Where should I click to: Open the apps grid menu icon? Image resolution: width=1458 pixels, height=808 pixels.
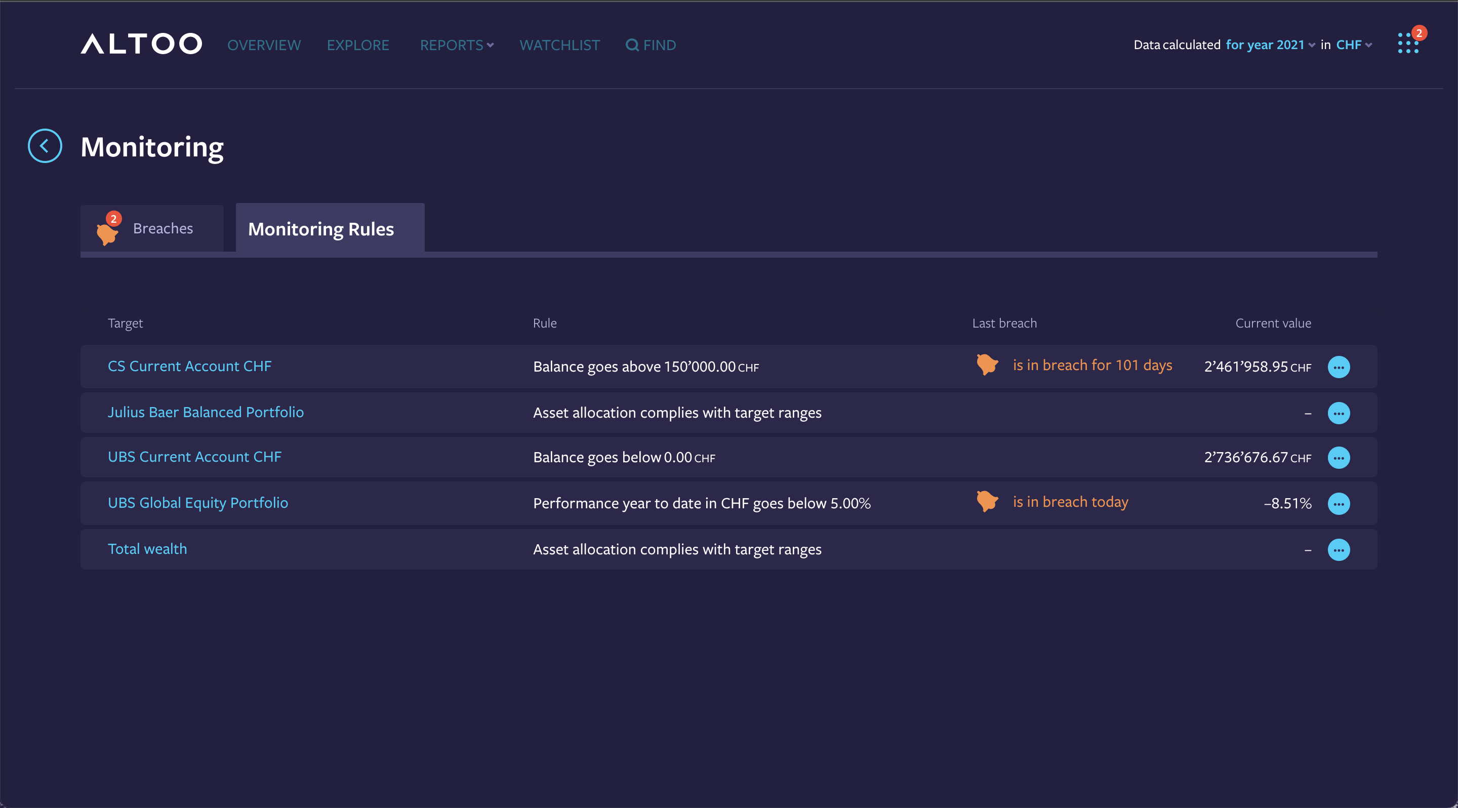tap(1407, 44)
